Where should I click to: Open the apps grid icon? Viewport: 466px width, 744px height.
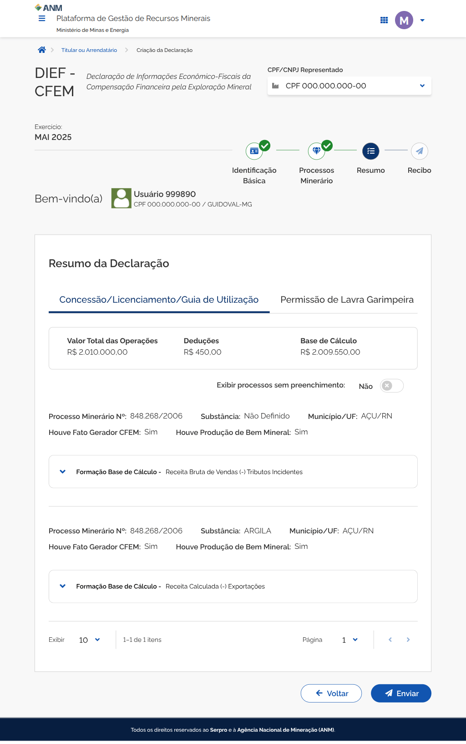[384, 20]
